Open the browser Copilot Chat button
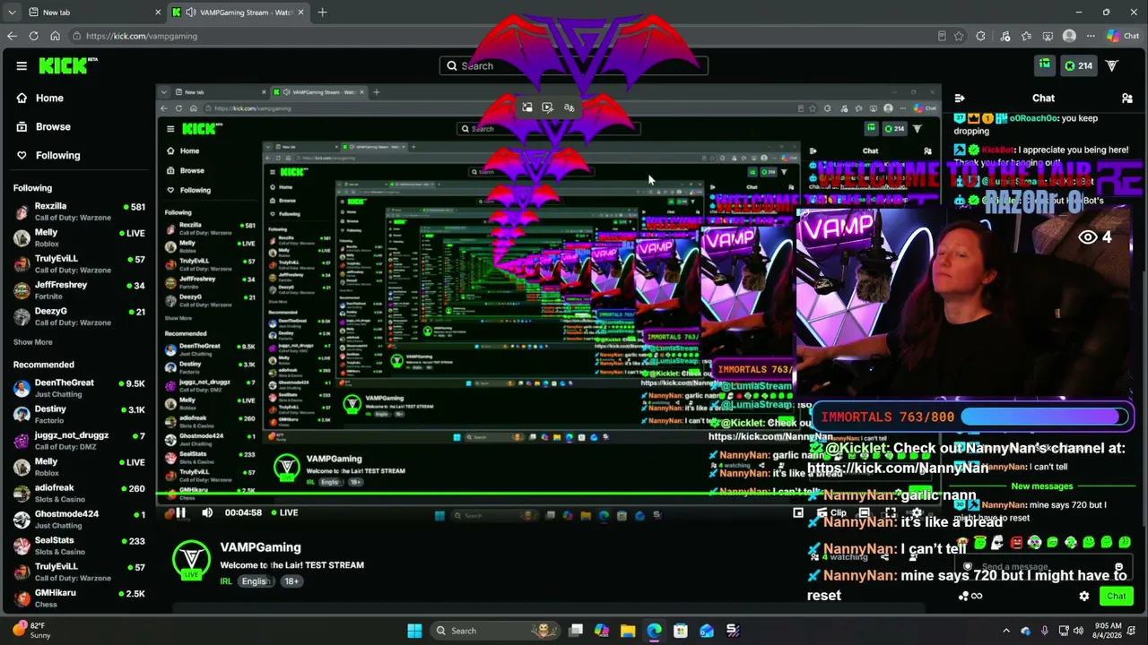1148x645 pixels. [1124, 36]
